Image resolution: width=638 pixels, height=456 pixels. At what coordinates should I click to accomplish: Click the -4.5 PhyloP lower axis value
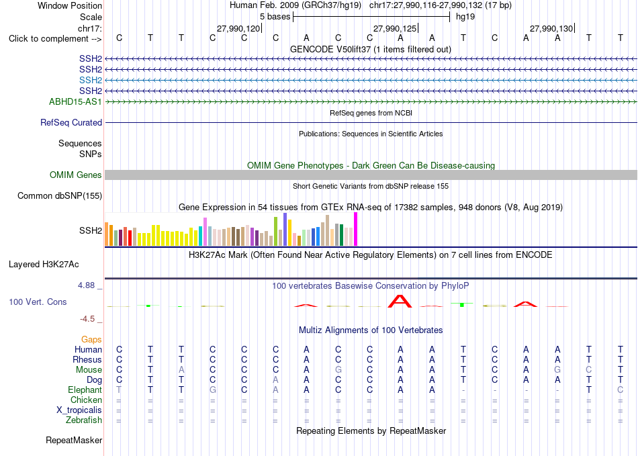pos(87,318)
